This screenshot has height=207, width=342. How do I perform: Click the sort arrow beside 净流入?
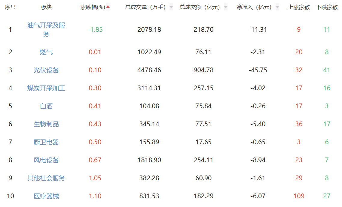click(x=277, y=7)
